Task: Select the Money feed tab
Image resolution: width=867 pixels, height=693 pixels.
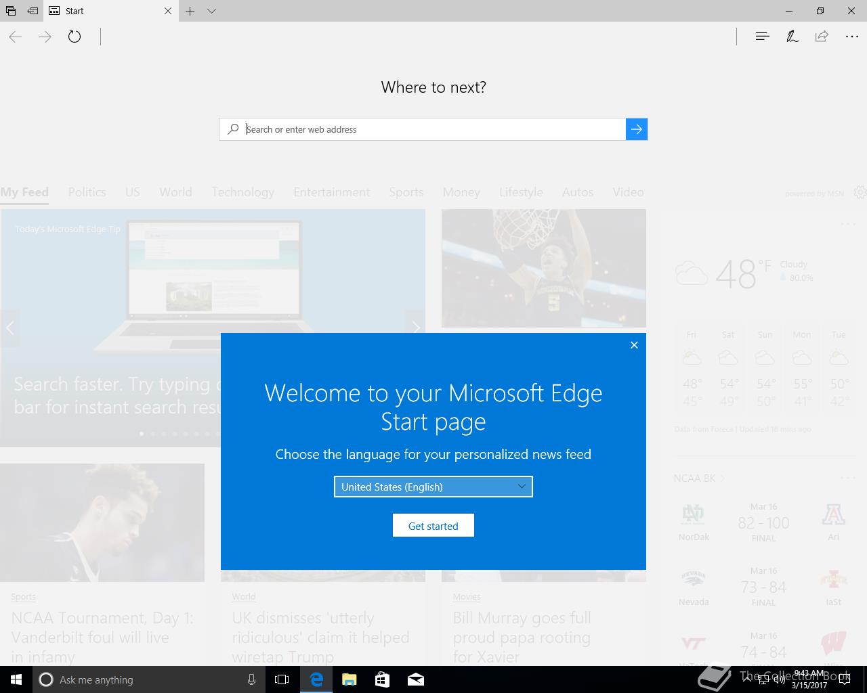Action: click(x=461, y=192)
